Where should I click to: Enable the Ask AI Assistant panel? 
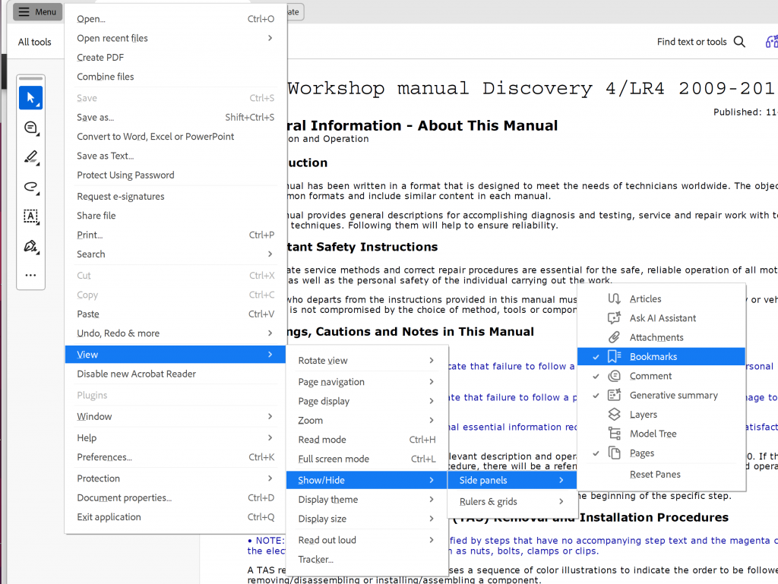(661, 317)
